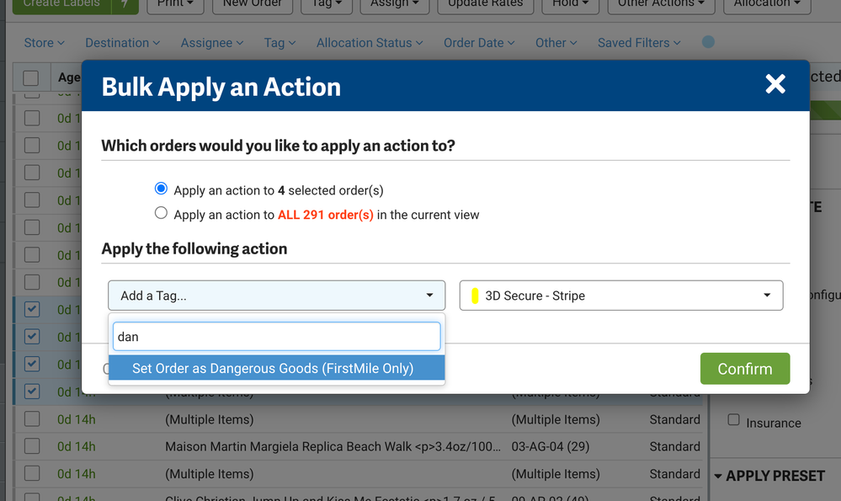Image resolution: width=841 pixels, height=501 pixels.
Task: Open the Add a Tag action dropdown
Action: [276, 296]
